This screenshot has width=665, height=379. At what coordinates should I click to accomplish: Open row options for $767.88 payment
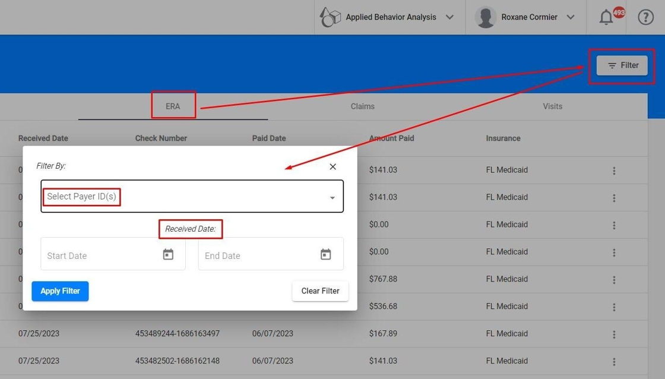tap(614, 280)
